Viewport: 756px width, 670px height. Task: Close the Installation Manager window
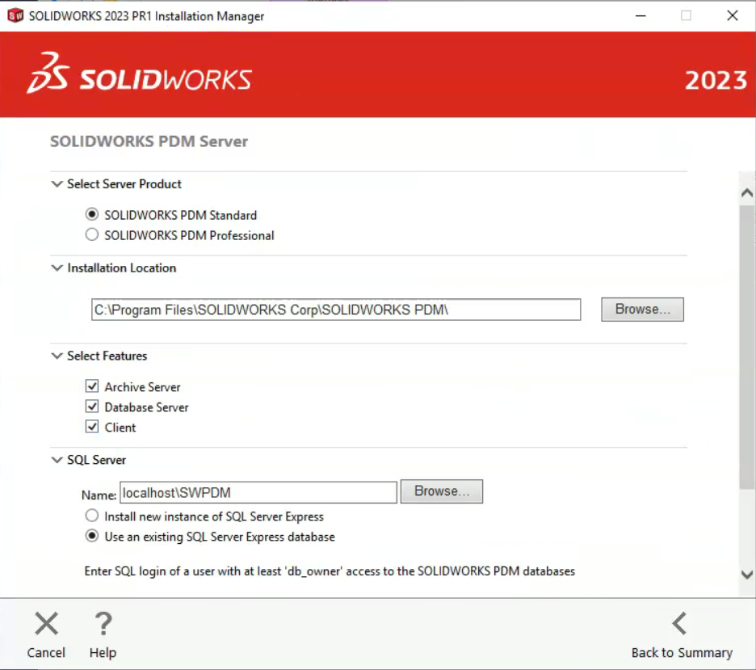733,16
